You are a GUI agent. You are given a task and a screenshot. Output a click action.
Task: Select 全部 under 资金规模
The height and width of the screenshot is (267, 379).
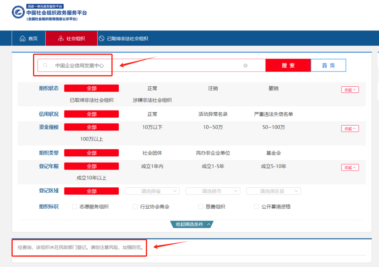91,127
